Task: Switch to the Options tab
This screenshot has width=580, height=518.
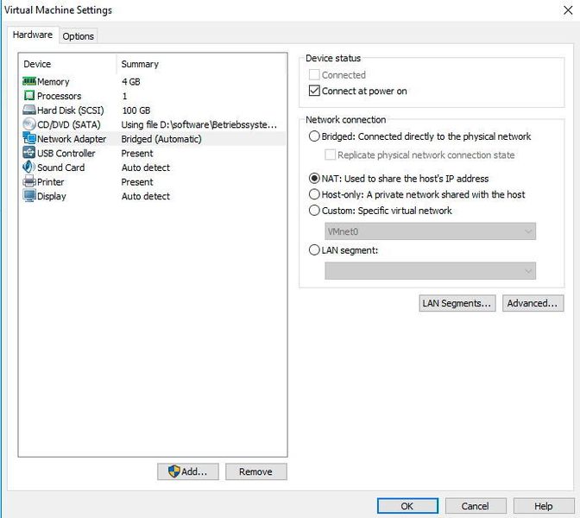Action: tap(78, 36)
